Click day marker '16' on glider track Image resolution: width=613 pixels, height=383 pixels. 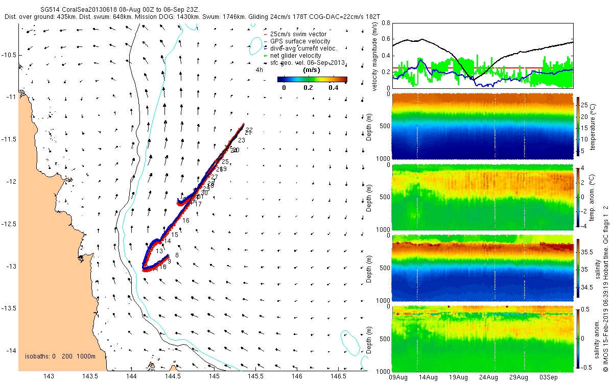[x=186, y=221]
